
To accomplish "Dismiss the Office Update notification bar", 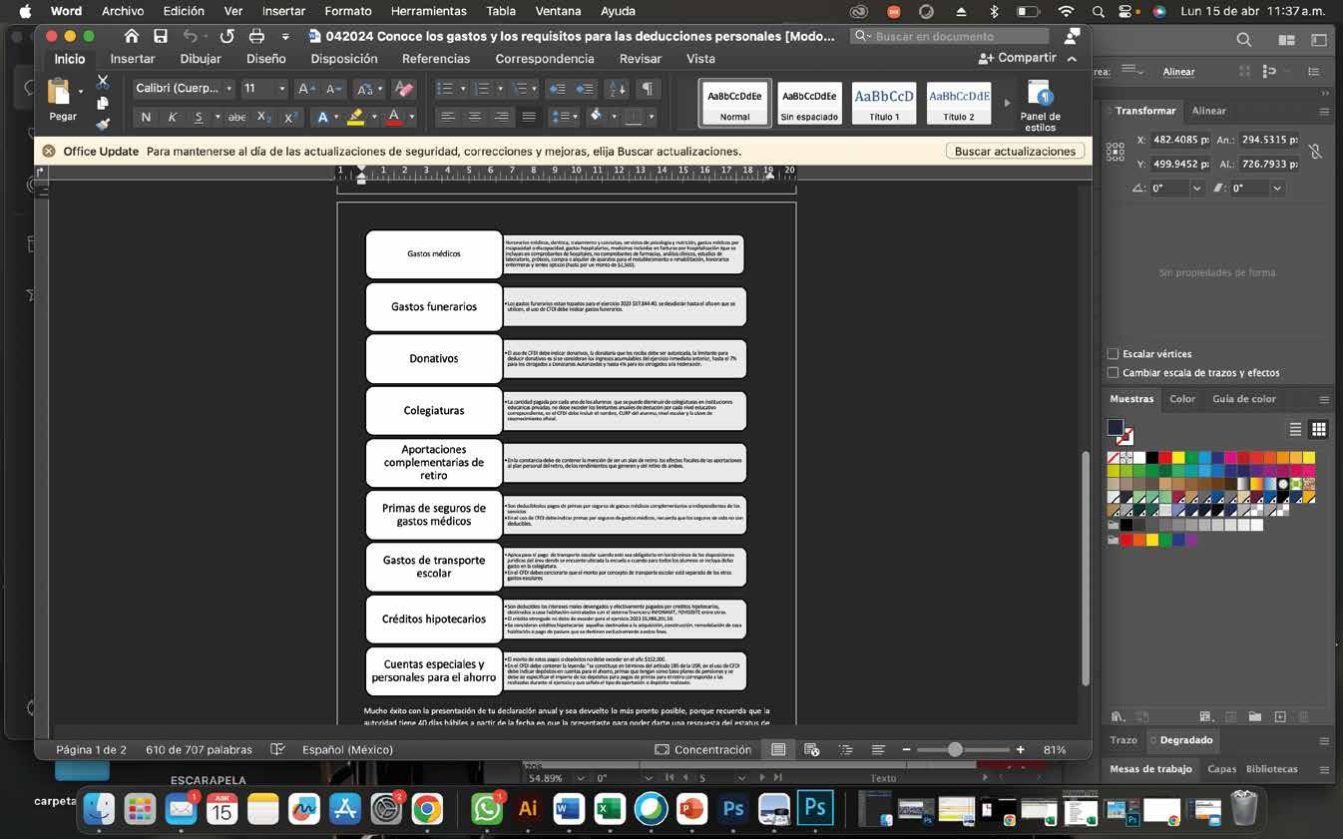I will [48, 152].
